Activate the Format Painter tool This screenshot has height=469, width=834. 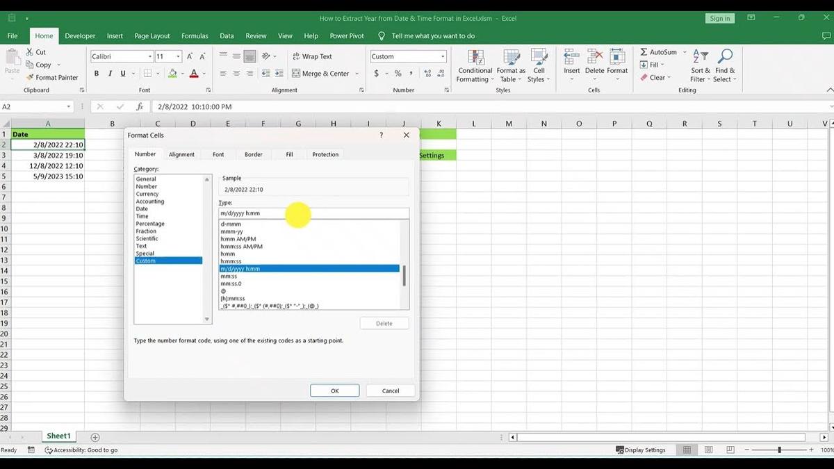53,77
